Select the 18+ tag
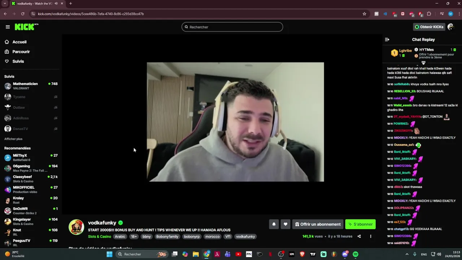 134,237
